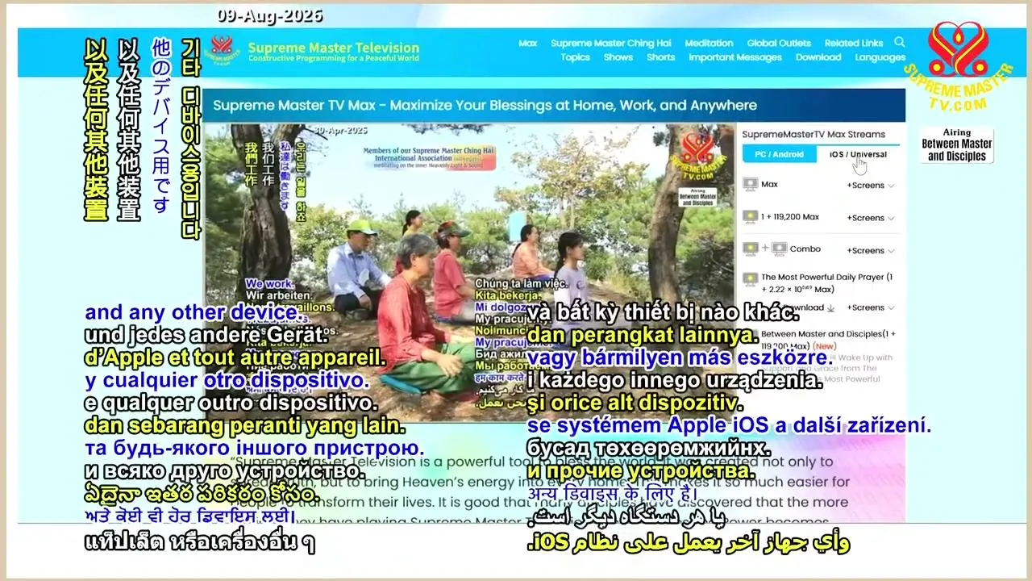Switch to the iOS / Universal tab
The height and width of the screenshot is (581, 1032).
(858, 154)
